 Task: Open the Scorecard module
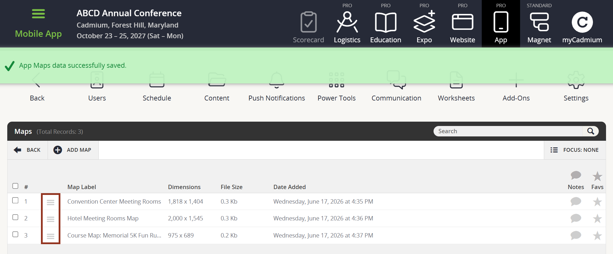pos(308,28)
